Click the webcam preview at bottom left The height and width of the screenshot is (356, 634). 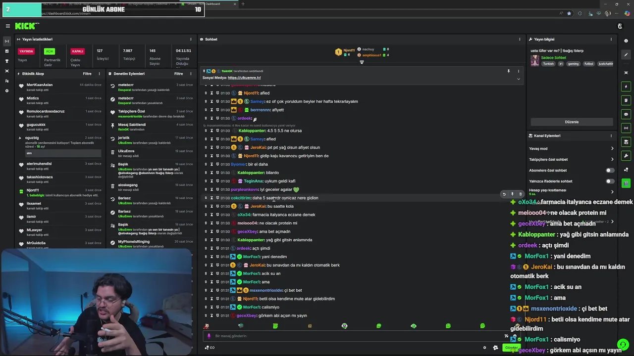coord(96,302)
